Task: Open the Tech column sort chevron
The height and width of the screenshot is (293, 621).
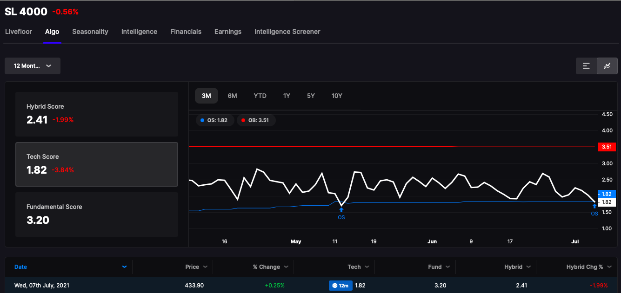Action: pyautogui.click(x=367, y=267)
